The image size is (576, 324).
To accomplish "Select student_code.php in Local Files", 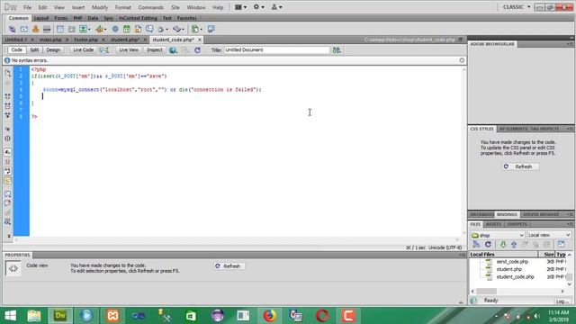I will tap(515, 277).
